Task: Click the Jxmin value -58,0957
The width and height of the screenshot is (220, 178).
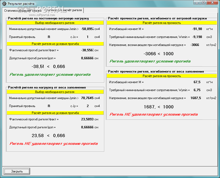Action: click(87, 29)
